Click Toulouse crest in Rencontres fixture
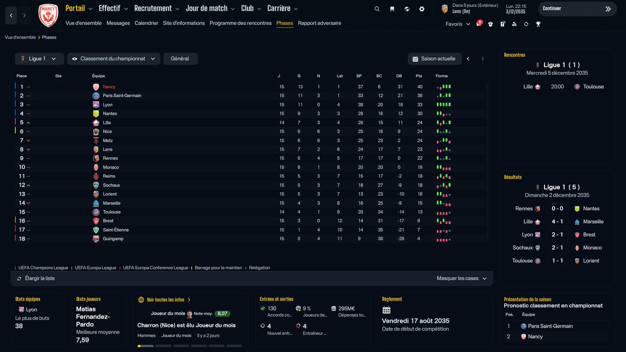This screenshot has height=352, width=626. coord(577,87)
